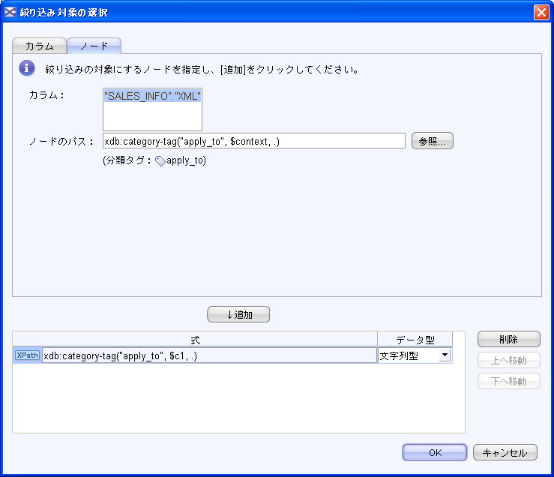
Task: Switch to the カラム tab
Action: [39, 46]
